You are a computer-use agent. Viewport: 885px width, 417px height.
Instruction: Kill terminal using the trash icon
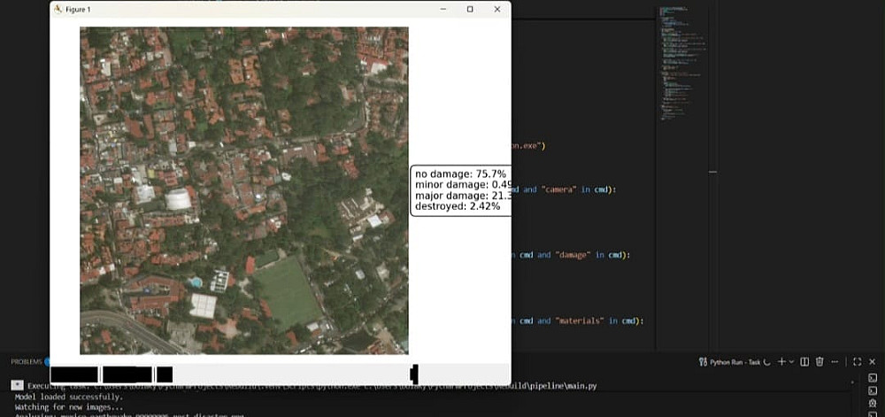point(820,362)
